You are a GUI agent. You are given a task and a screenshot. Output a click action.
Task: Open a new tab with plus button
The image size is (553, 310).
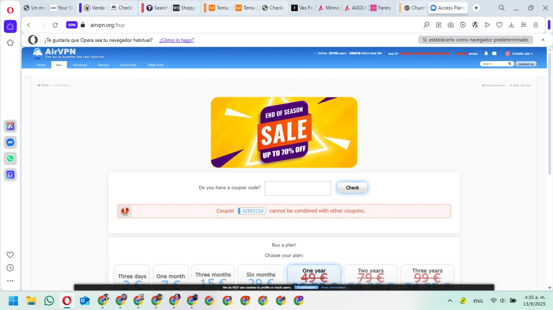pos(476,8)
